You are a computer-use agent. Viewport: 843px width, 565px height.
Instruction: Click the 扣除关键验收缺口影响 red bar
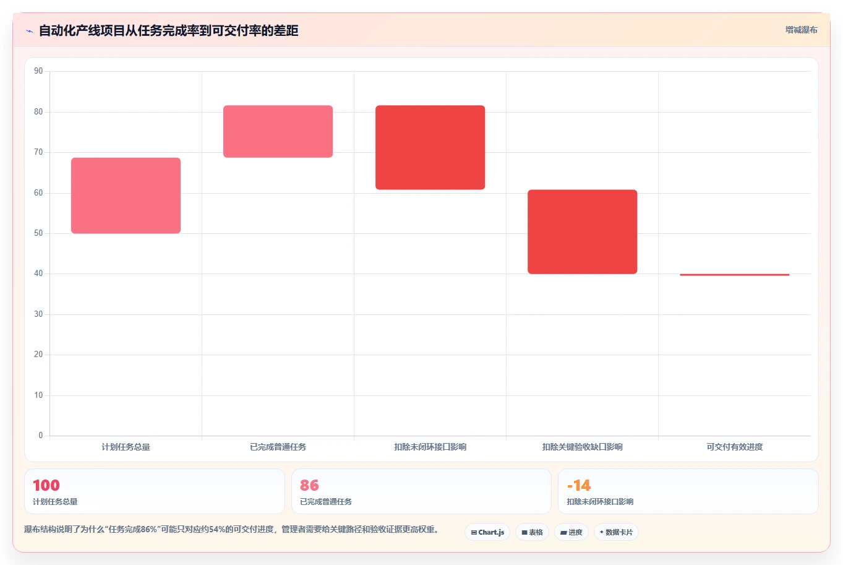(583, 231)
